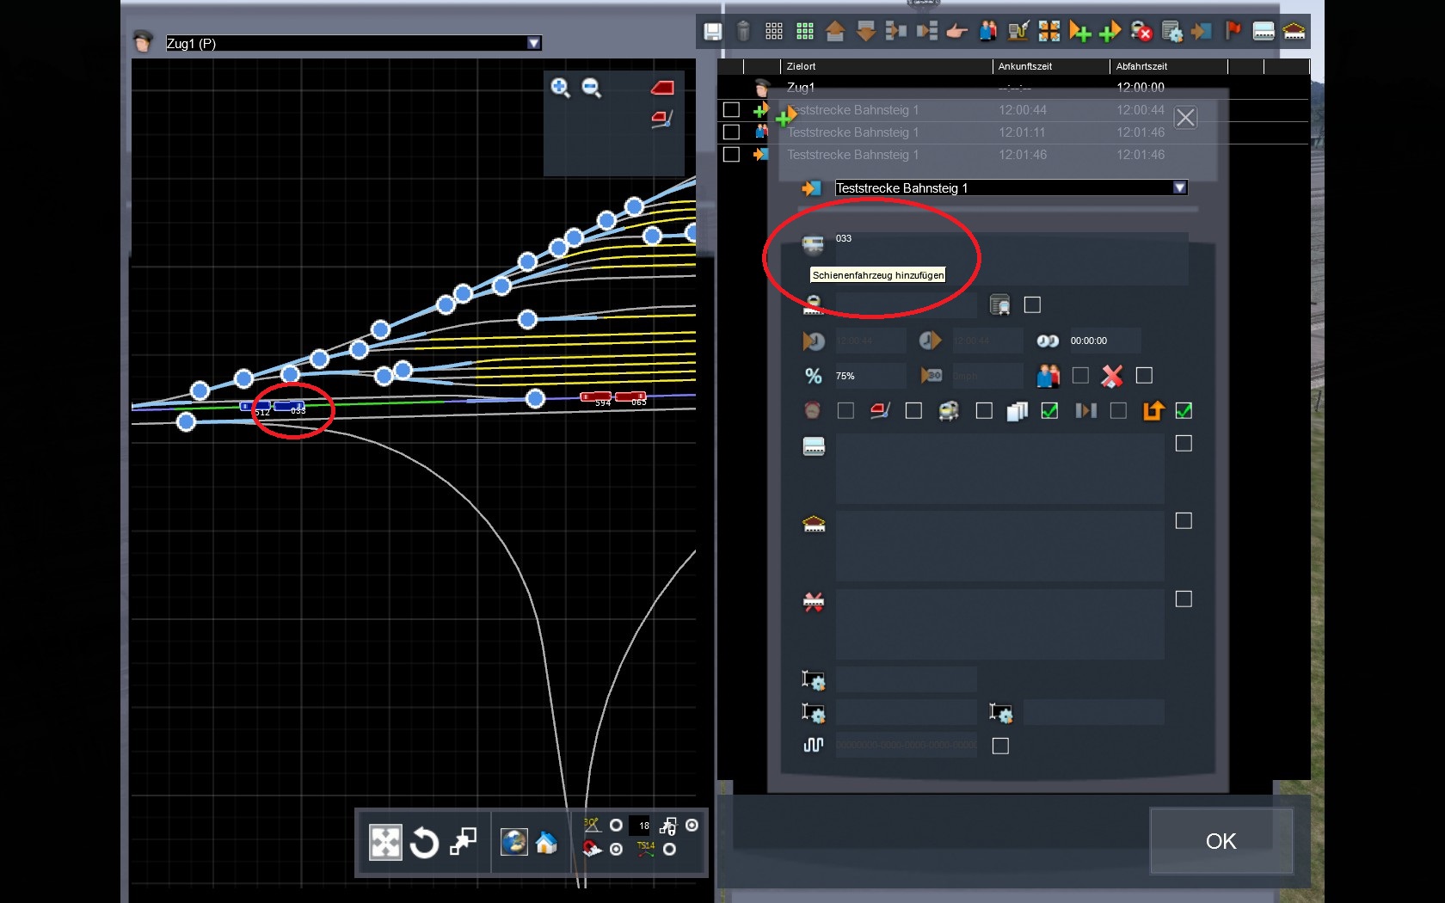Select the white grid icon in the top toolbar
The image size is (1445, 903).
[774, 32]
